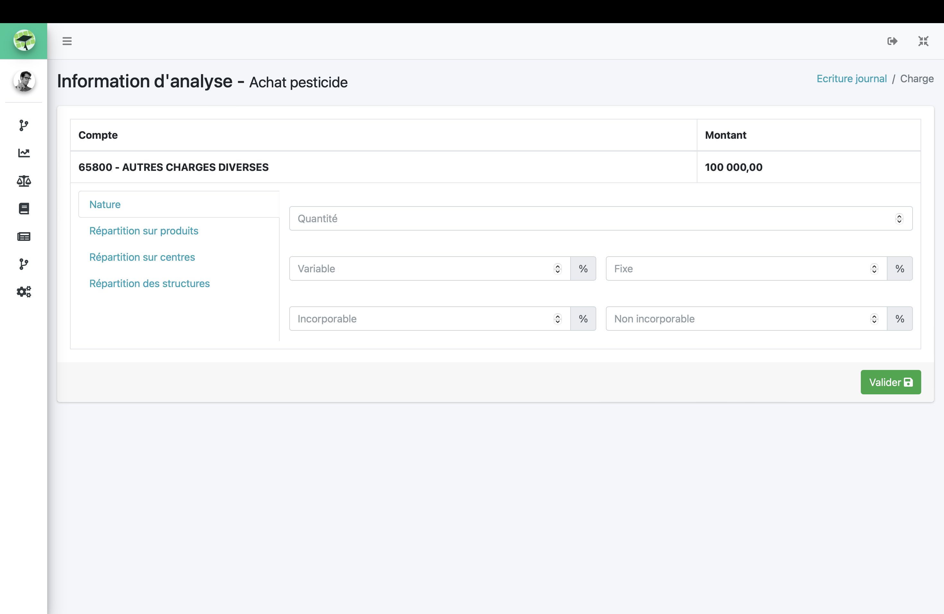Click the exit fullscreen compress icon

click(x=923, y=41)
